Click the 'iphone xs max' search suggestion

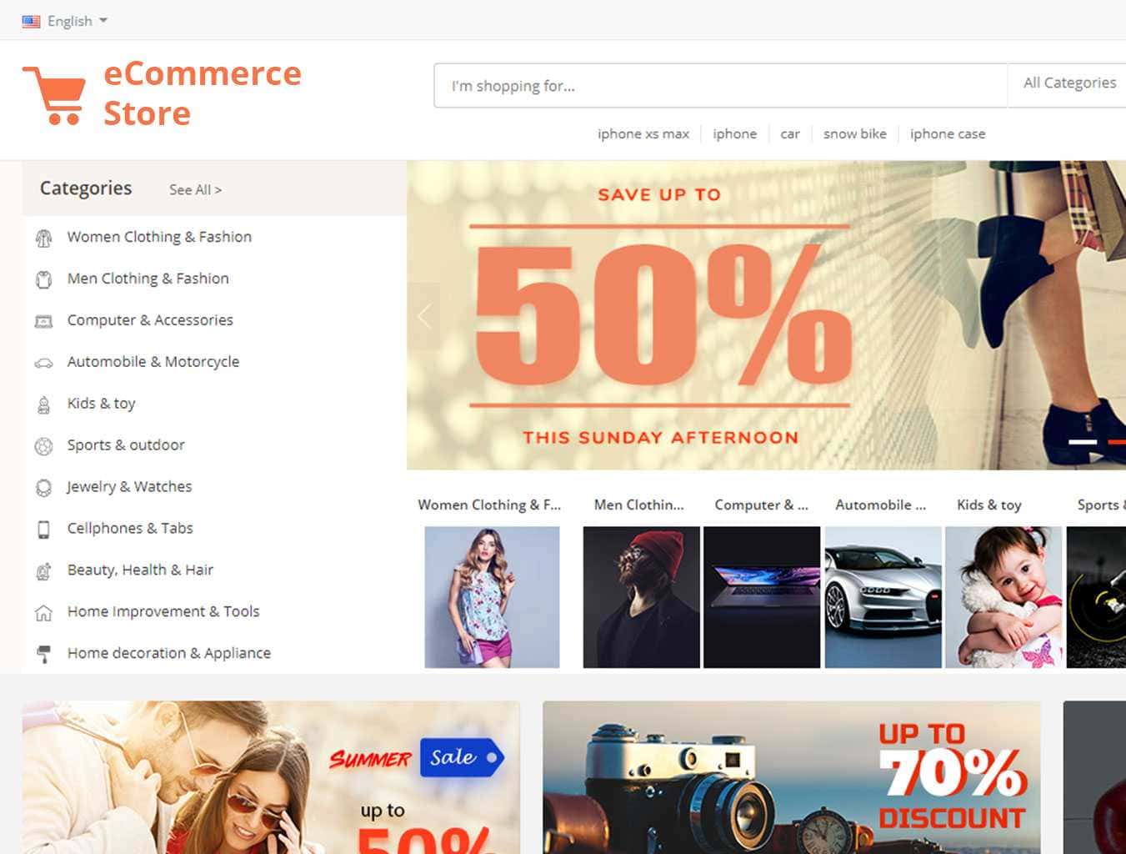pyautogui.click(x=643, y=134)
